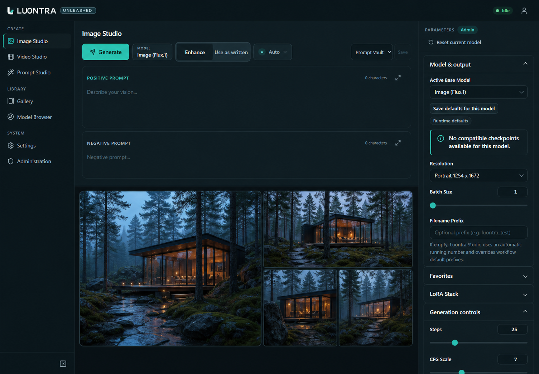Click the '0 characters' counter in positive prompt
Image resolution: width=539 pixels, height=374 pixels.
[x=376, y=78]
